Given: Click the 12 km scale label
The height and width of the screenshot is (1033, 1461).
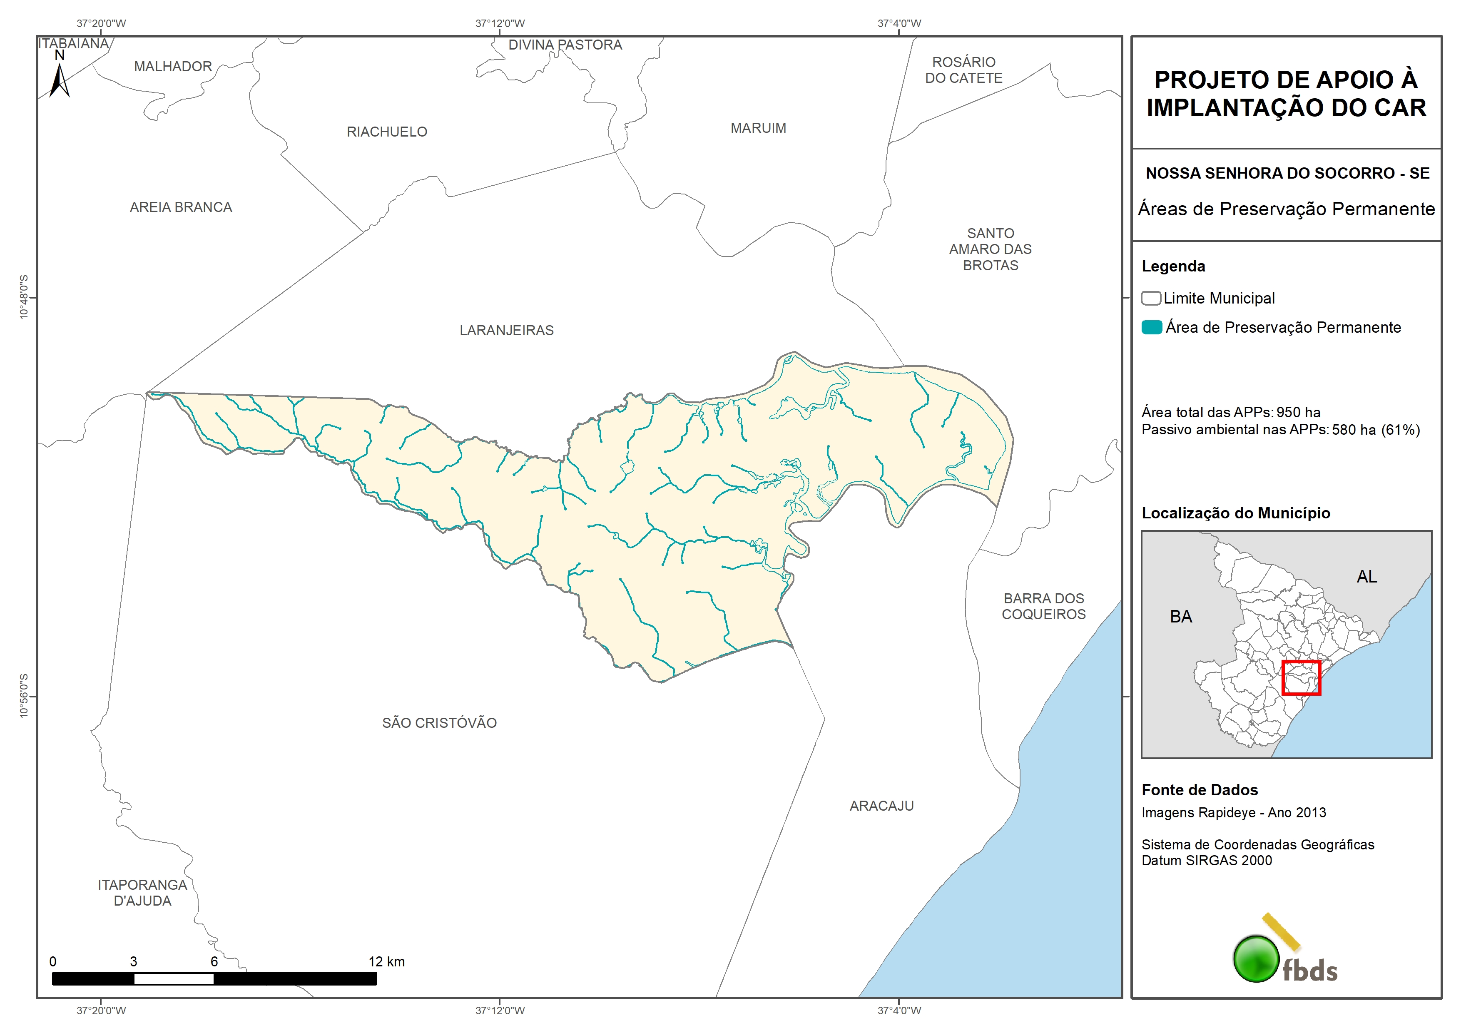Looking at the screenshot, I should point(386,962).
